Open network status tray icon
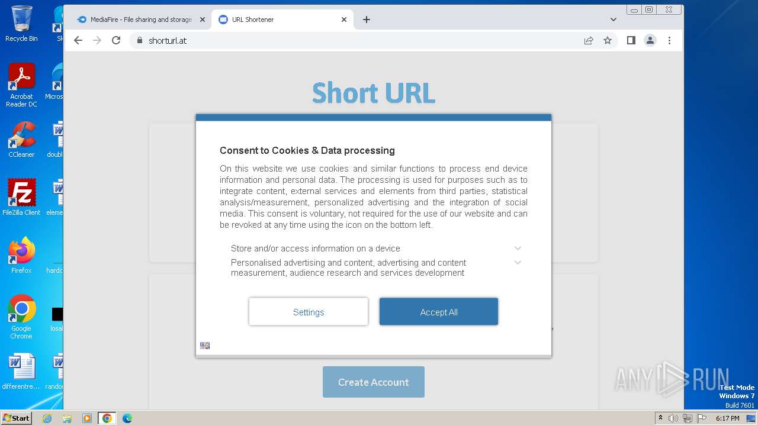 pos(688,418)
